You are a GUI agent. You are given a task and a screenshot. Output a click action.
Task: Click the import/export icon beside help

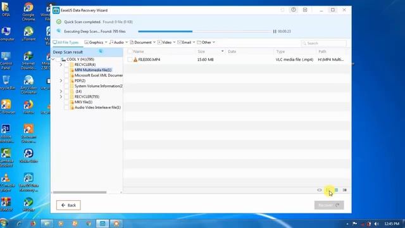click(305, 10)
